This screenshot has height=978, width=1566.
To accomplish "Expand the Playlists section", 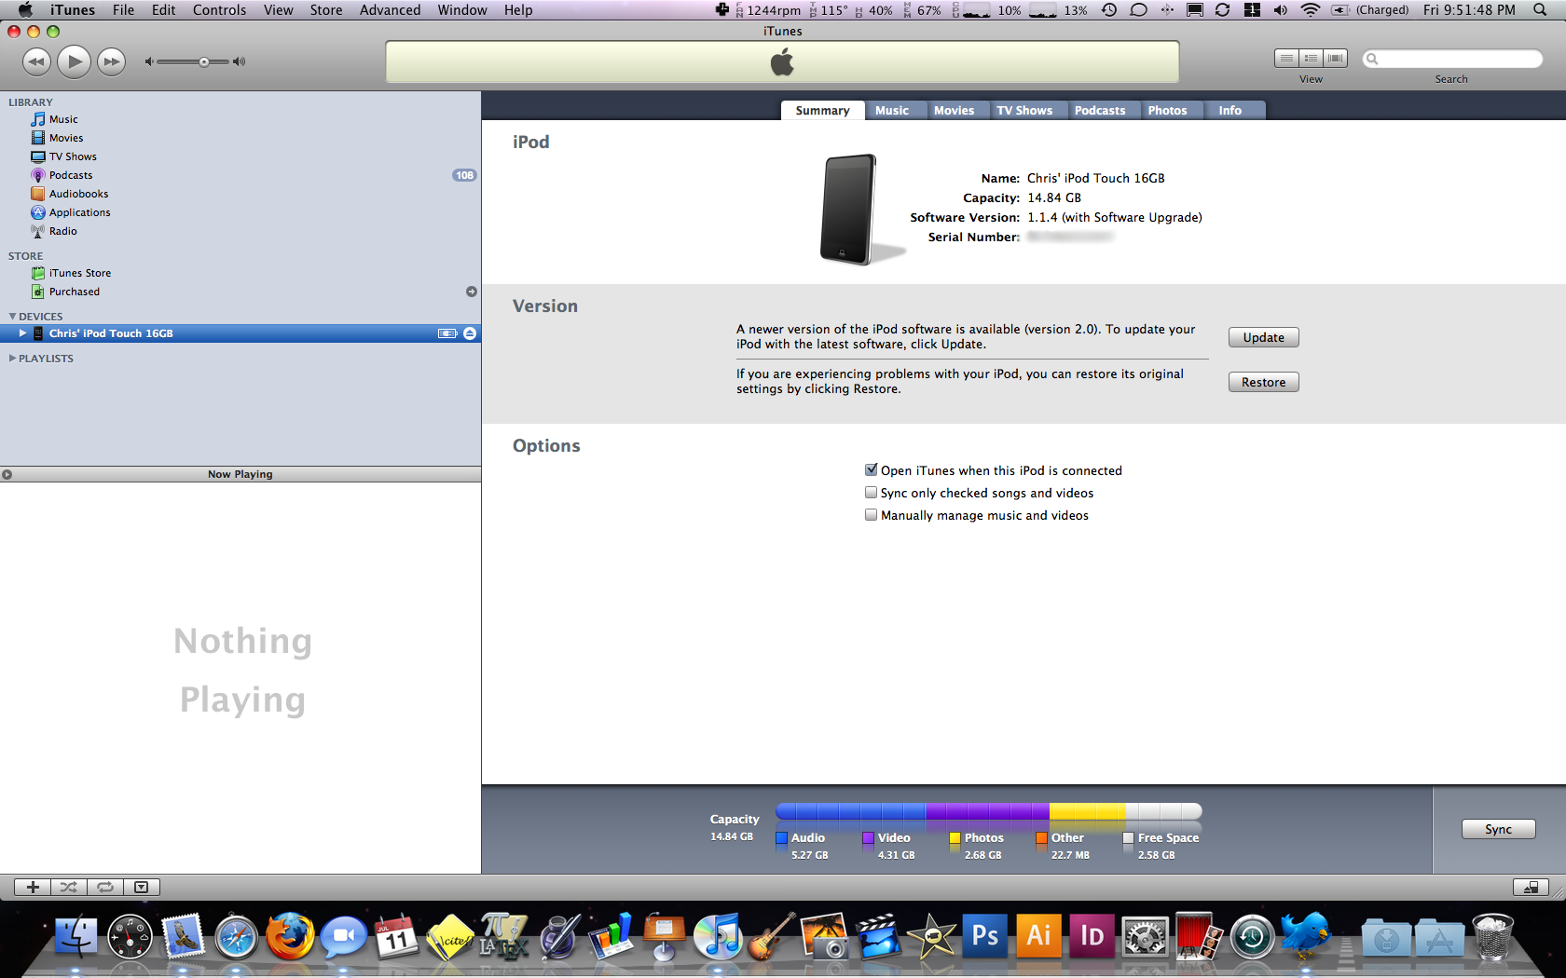I will (x=12, y=359).
